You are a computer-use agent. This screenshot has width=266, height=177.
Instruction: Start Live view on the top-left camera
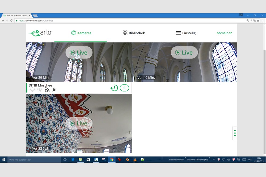[x=79, y=53]
